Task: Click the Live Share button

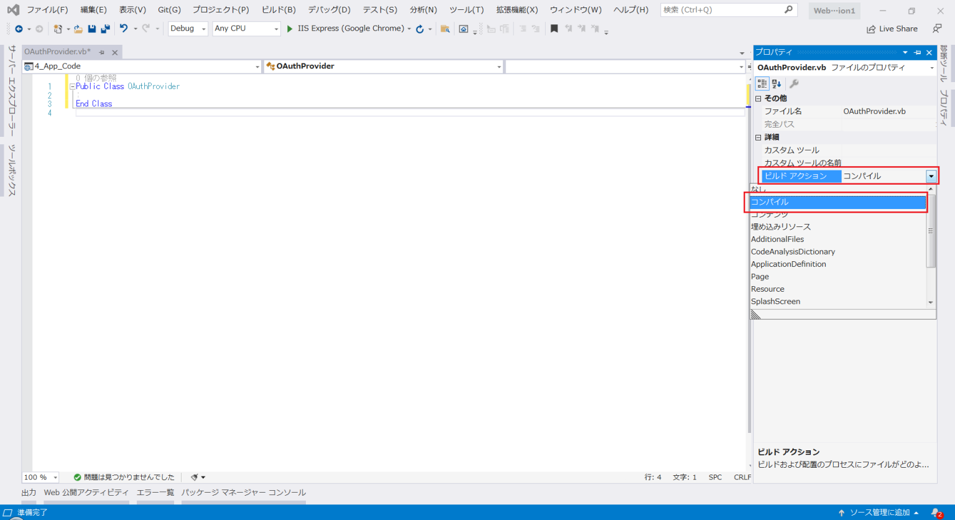Action: (893, 29)
